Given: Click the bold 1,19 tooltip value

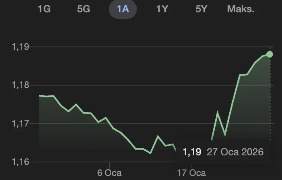Looking at the screenshot, I should (192, 152).
